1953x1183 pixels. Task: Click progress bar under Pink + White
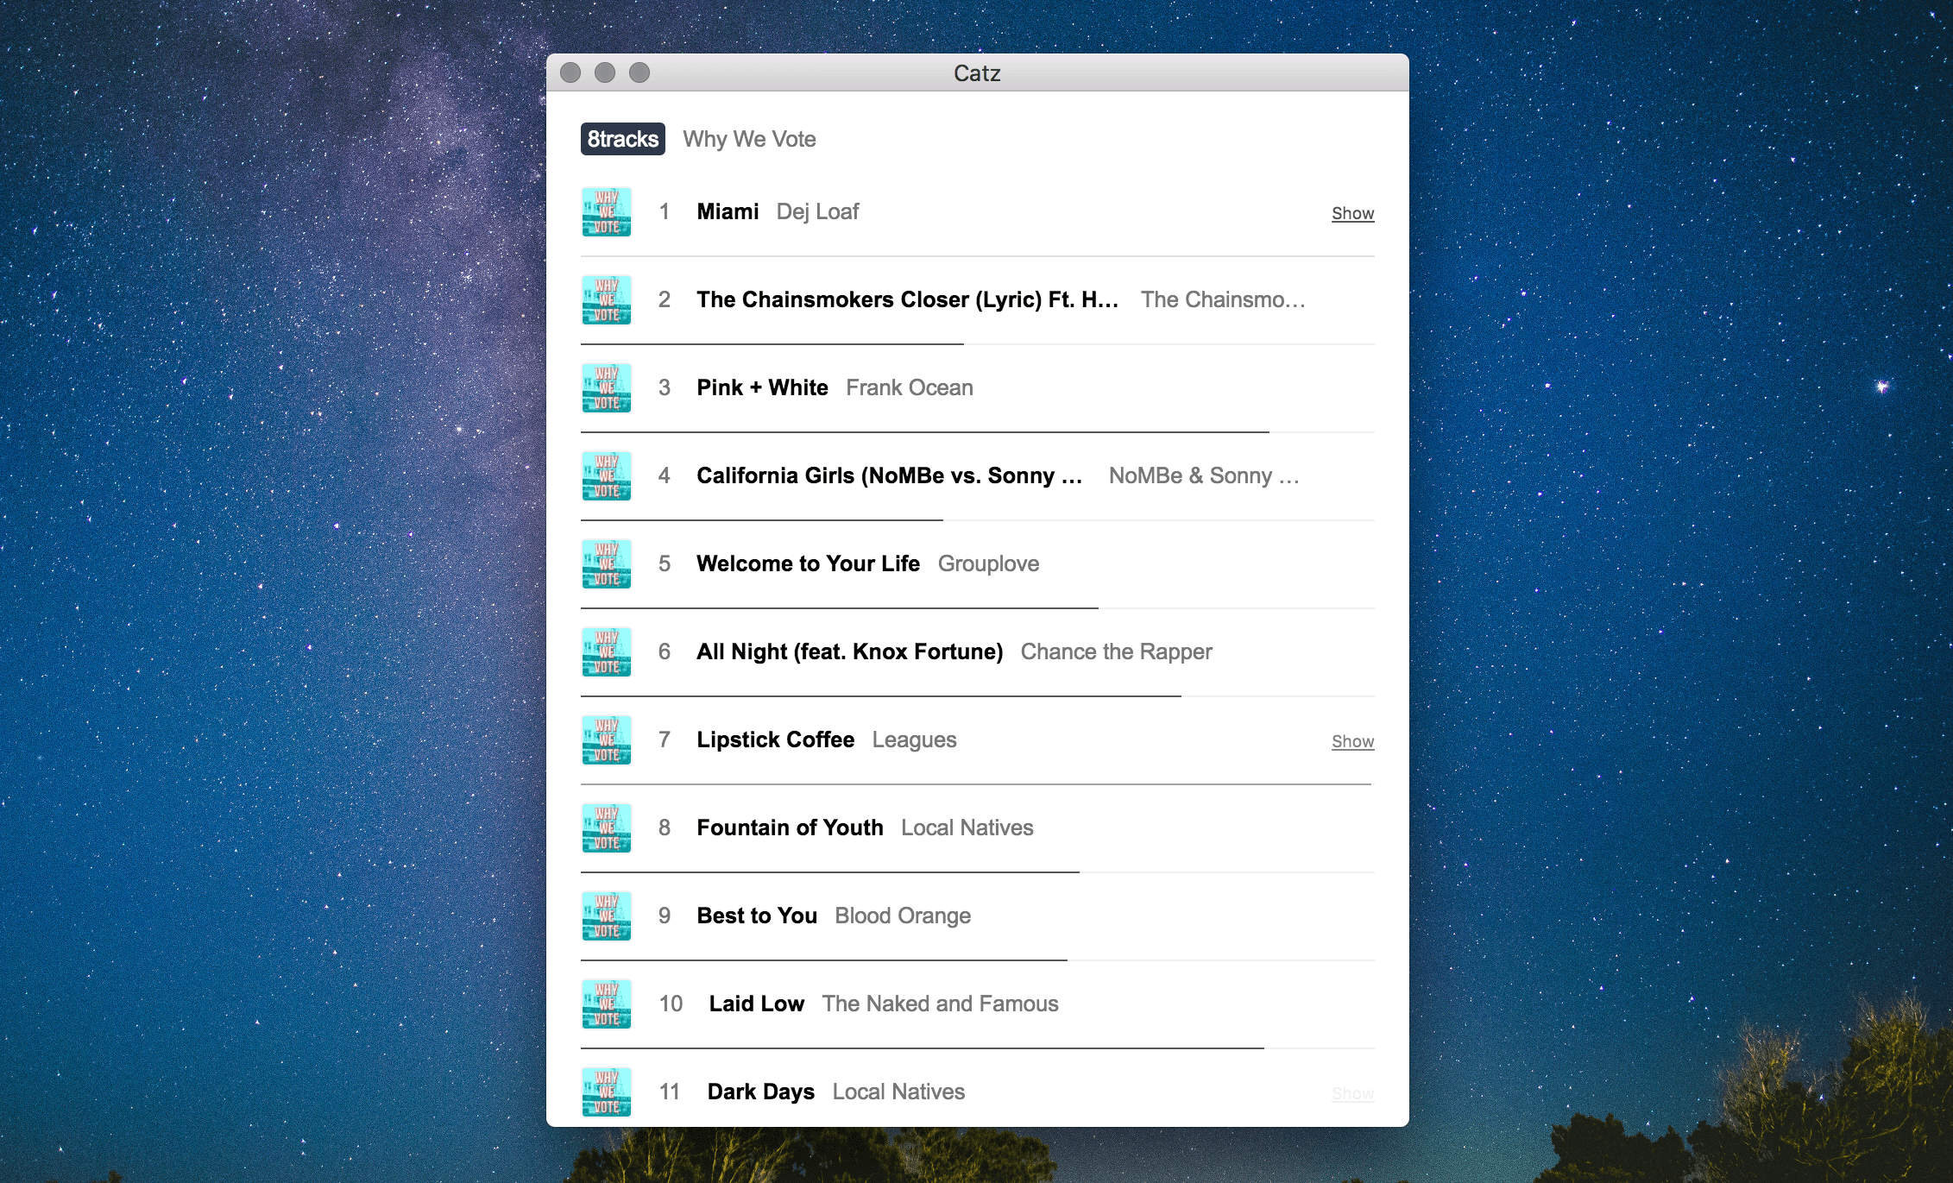923,431
